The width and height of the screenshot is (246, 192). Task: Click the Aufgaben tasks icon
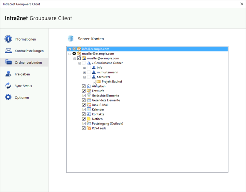(89, 86)
